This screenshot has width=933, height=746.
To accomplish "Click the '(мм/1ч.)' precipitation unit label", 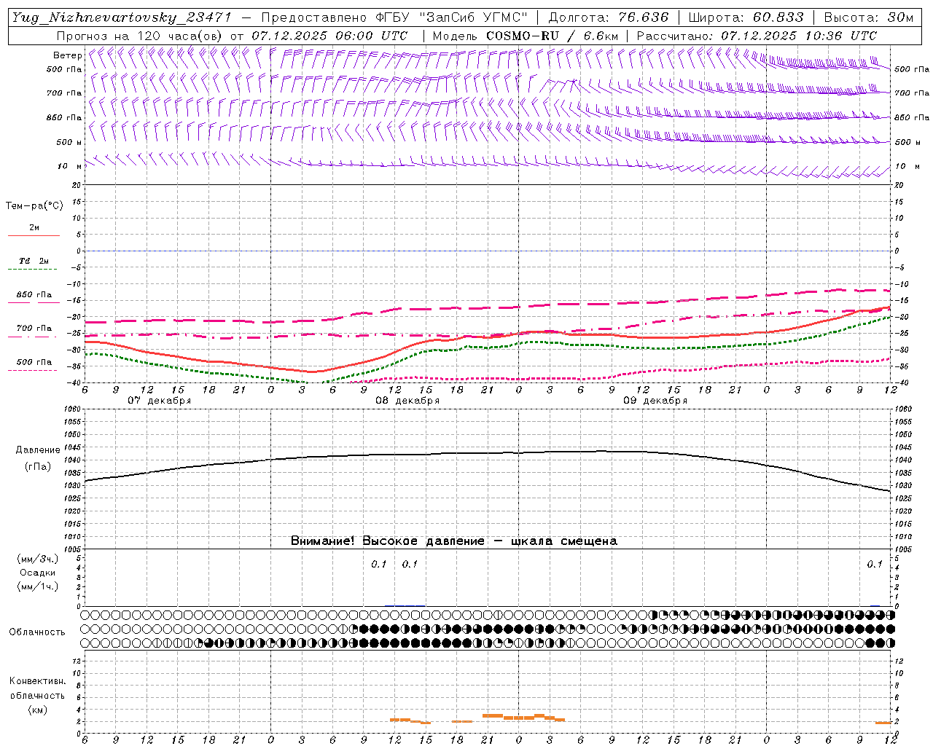I will pos(37,586).
